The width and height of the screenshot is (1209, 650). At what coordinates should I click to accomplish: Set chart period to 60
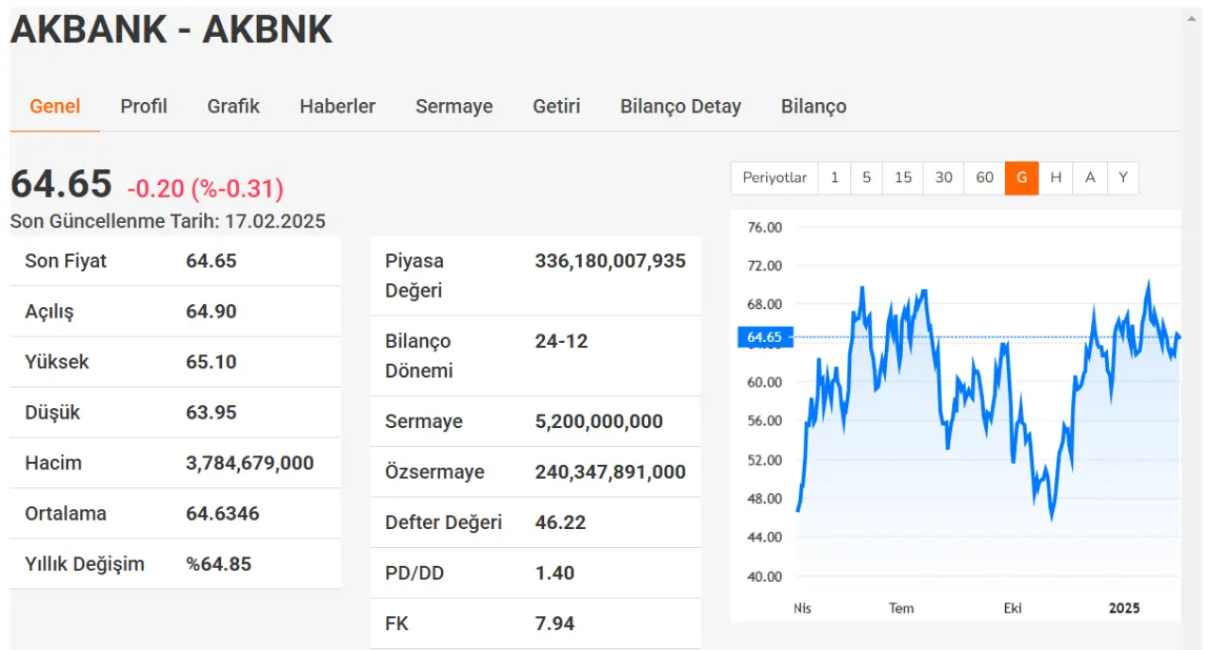pos(984,178)
